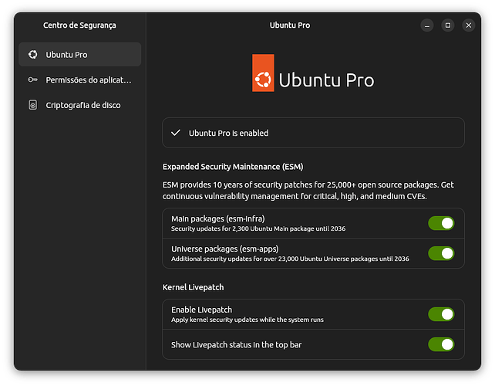Click the ESM description paragraph about 10 years
Viewport: 495px width, 386px height.
[308, 191]
